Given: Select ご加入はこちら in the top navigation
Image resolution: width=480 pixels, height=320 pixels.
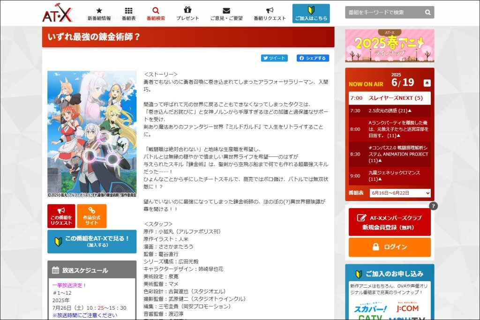Looking at the screenshot, I should [311, 13].
